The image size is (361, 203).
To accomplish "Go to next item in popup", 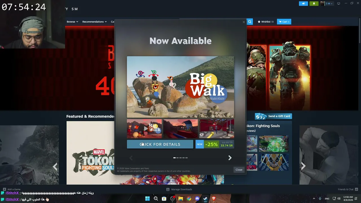I will click(230, 158).
